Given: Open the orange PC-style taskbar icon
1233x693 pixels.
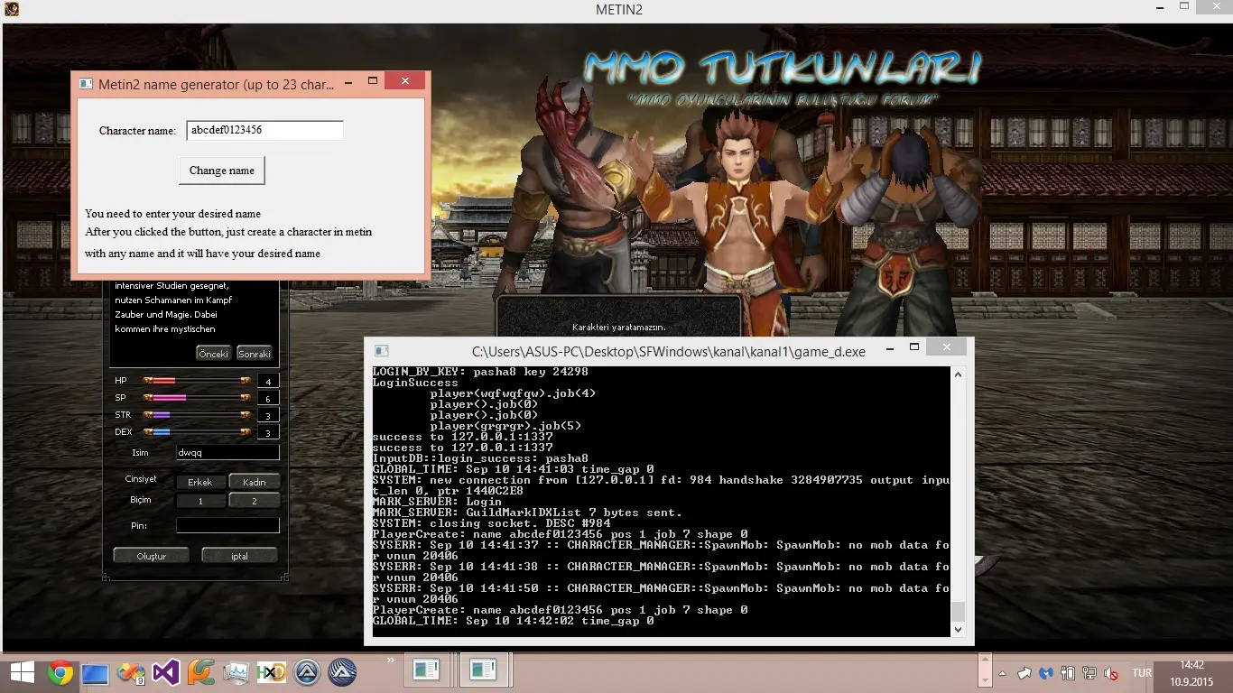Looking at the screenshot, I should (x=200, y=672).
